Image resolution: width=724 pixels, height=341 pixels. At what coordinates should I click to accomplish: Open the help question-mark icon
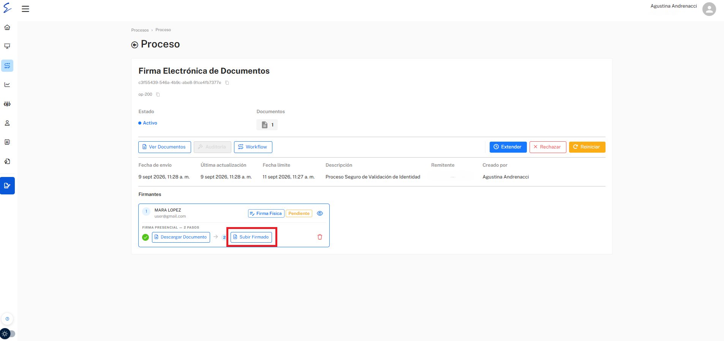(x=7, y=319)
